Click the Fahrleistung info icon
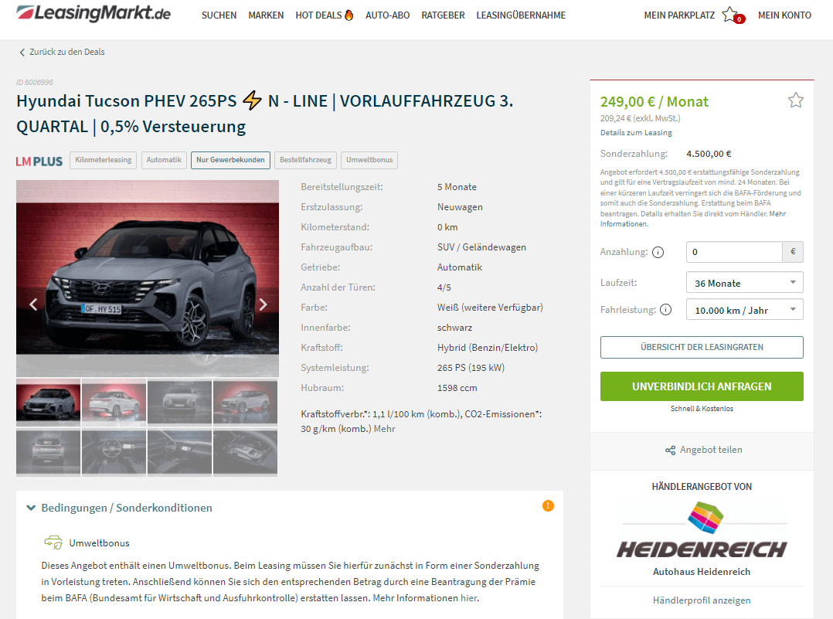This screenshot has width=833, height=619. (665, 310)
